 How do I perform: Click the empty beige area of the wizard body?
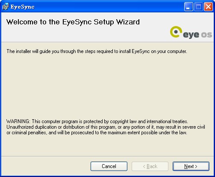point(107,86)
